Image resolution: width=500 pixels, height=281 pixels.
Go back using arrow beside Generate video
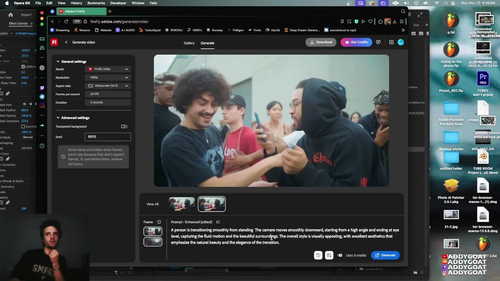coord(66,42)
